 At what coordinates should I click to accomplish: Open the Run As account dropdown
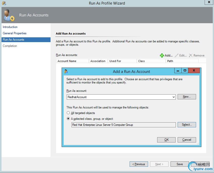(174, 97)
